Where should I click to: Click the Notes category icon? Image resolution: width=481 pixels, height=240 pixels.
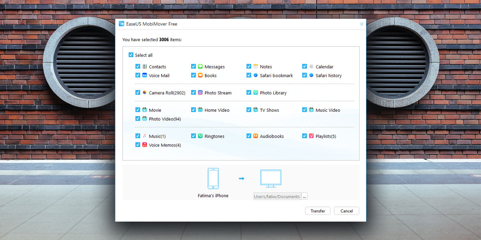click(x=255, y=66)
